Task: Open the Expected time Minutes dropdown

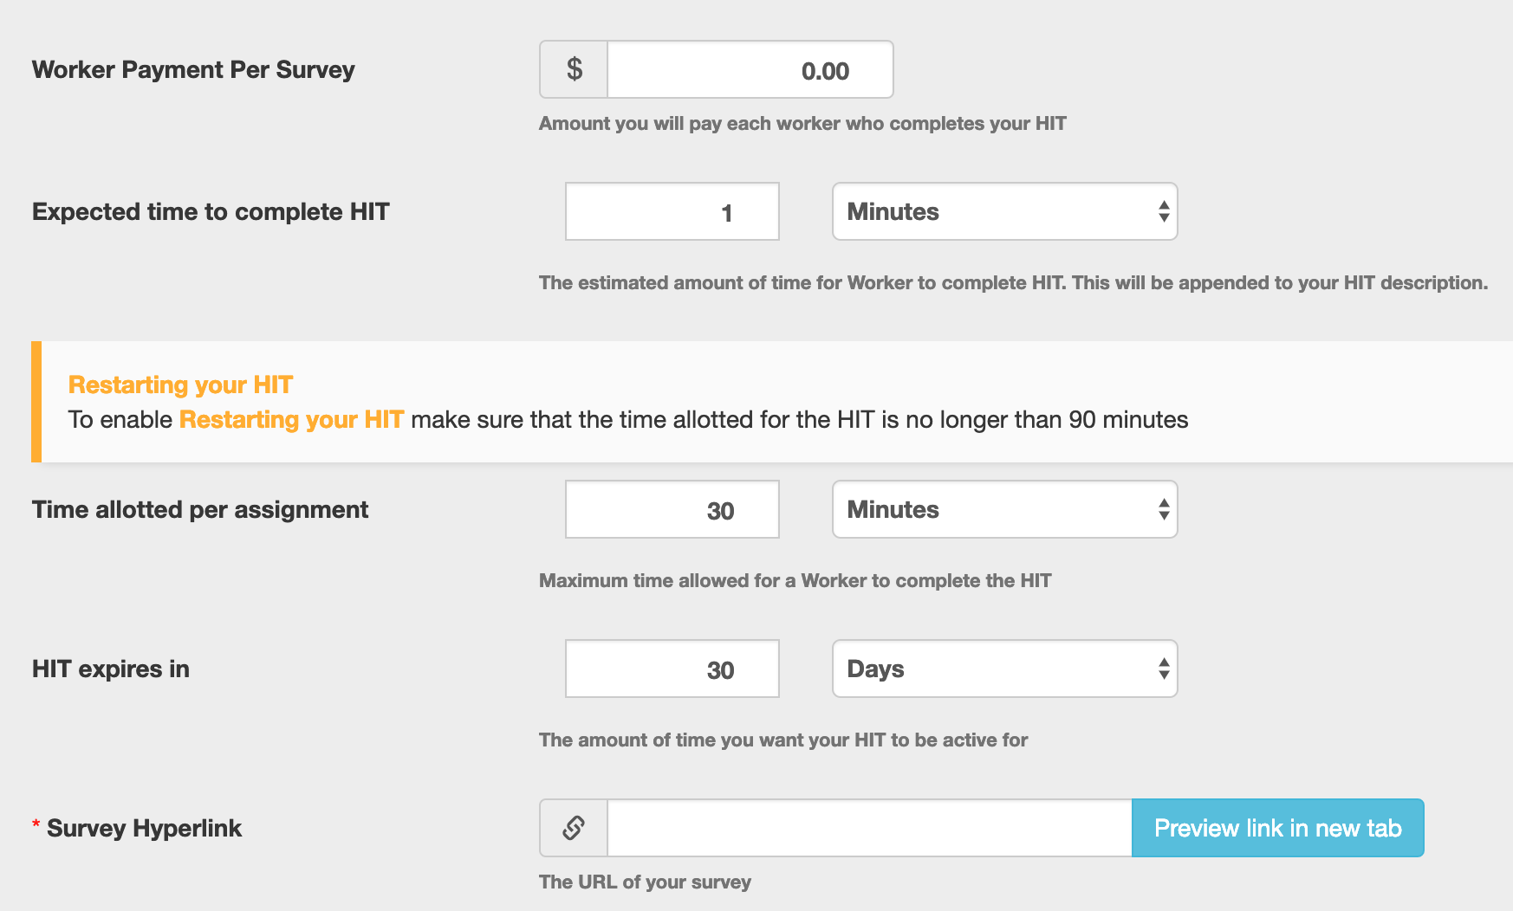Action: 1005,211
